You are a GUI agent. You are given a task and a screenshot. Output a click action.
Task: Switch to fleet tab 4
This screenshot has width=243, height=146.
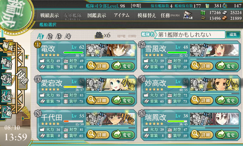(x=68, y=36)
